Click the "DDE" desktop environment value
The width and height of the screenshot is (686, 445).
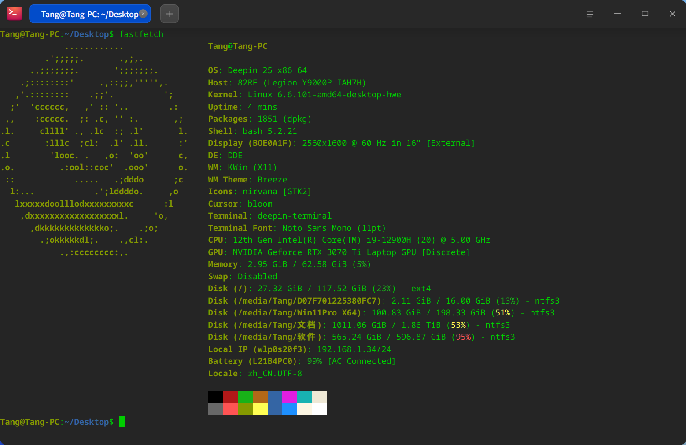[235, 156]
